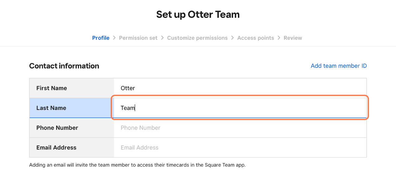Focus the First Name field containing Otter
Screen dimensions: 396x180
240,88
